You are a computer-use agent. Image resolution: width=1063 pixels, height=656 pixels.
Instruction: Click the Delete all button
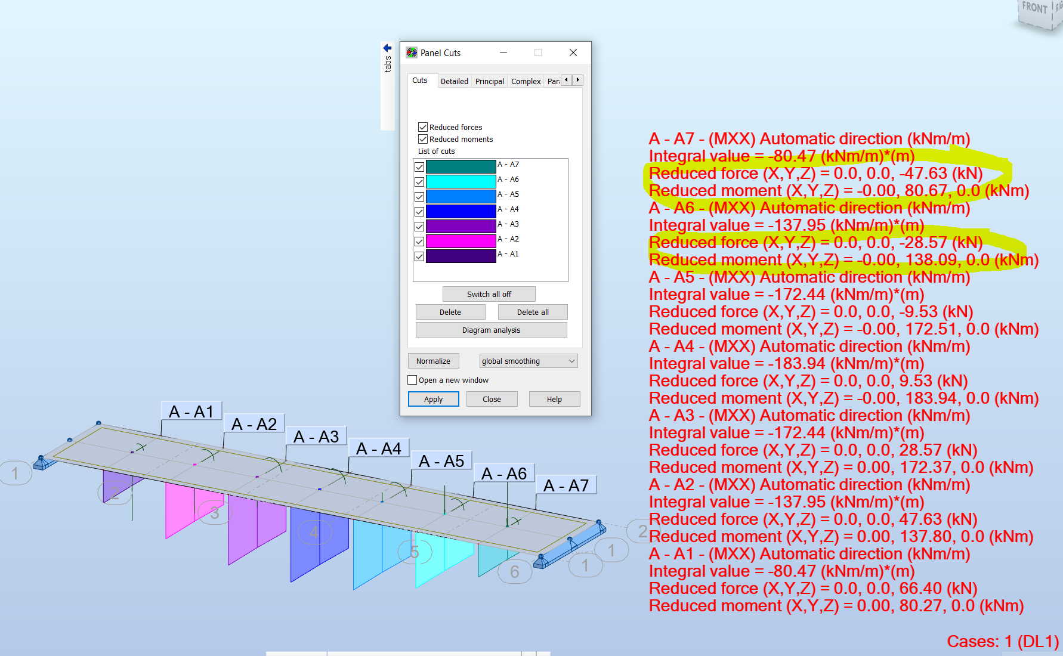click(x=532, y=311)
